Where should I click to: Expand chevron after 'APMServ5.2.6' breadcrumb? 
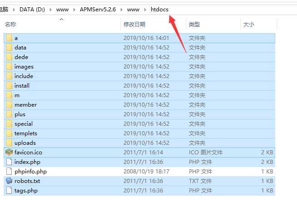121,10
